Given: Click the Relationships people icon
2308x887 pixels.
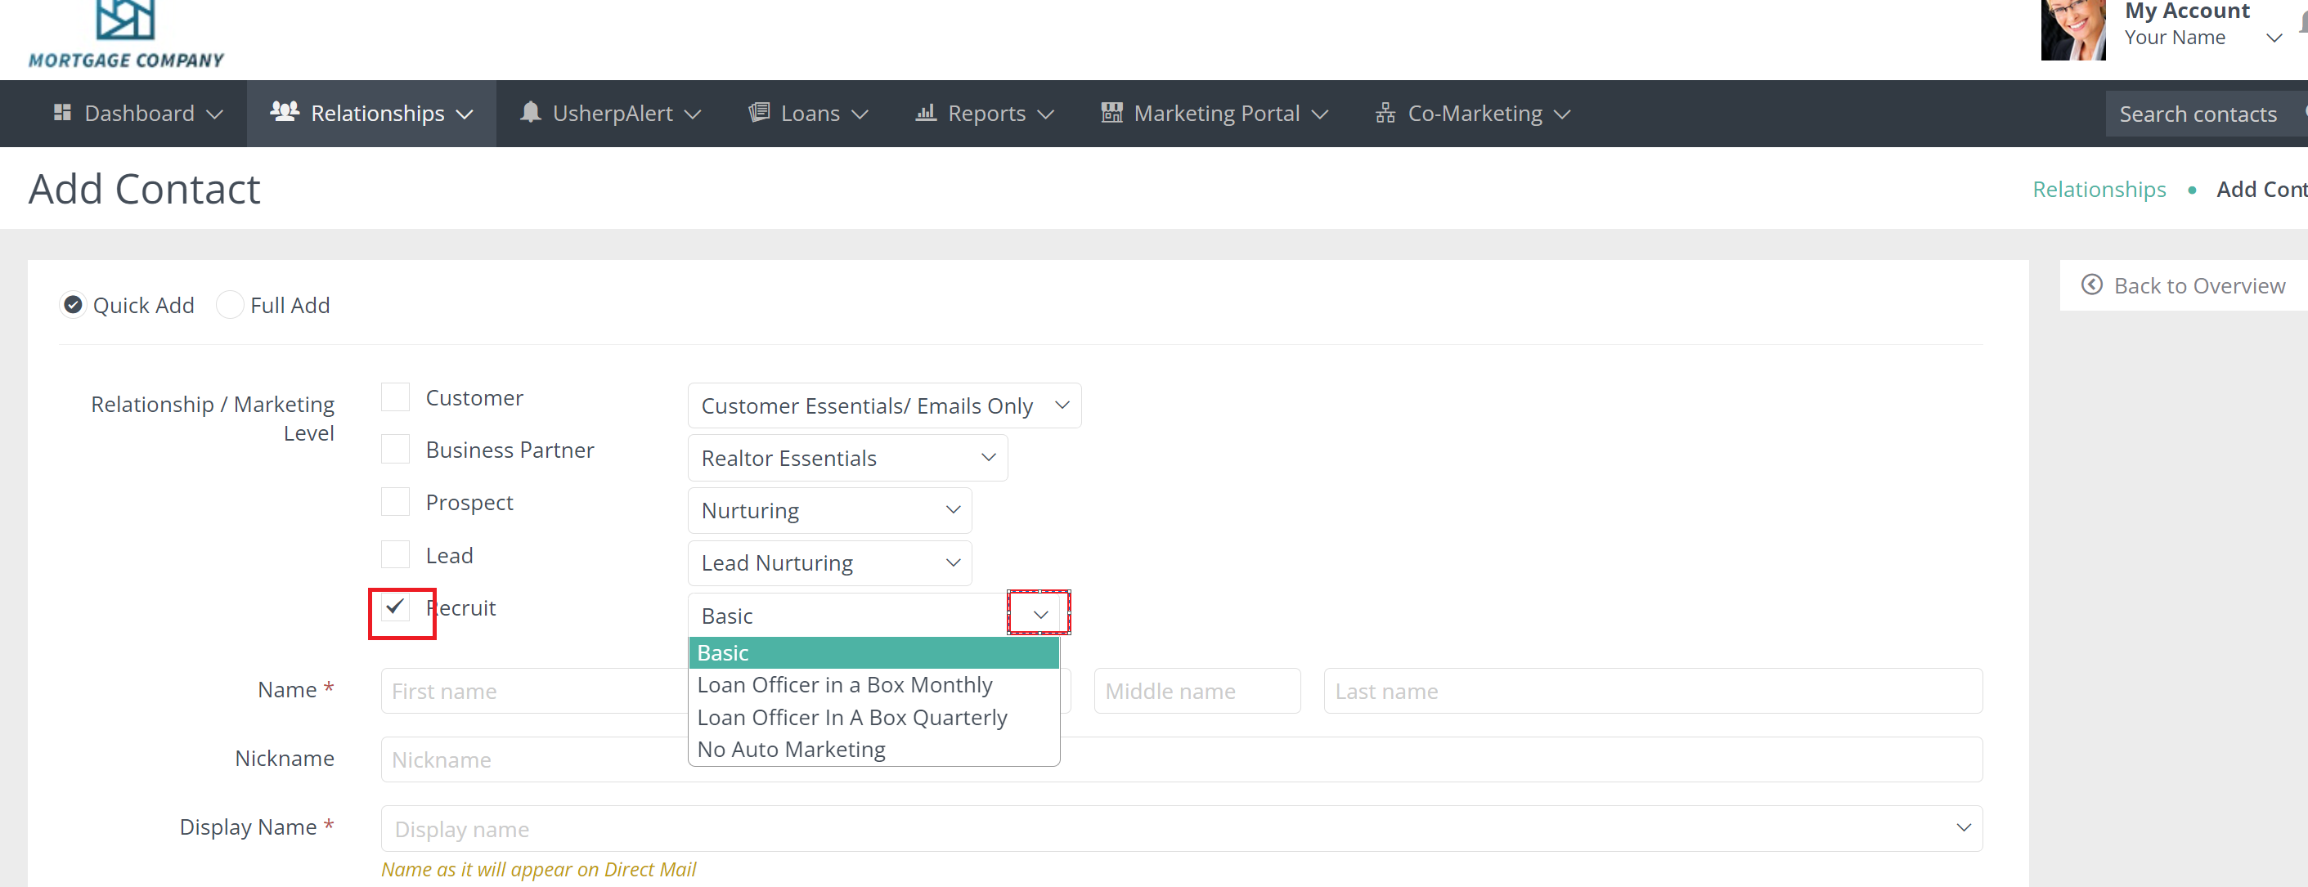Looking at the screenshot, I should pos(285,112).
